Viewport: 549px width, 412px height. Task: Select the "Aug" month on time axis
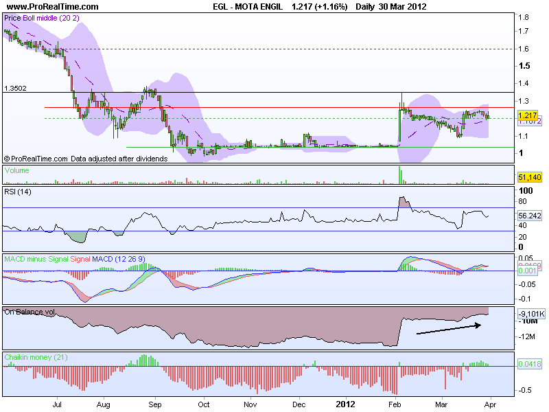click(104, 404)
